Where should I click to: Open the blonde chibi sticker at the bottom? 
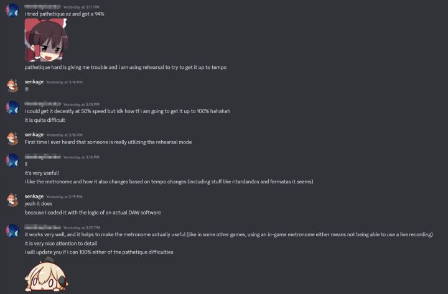46,277
